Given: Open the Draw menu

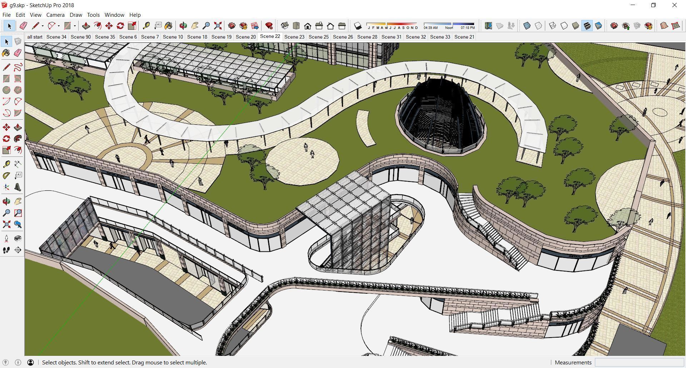Looking at the screenshot, I should pos(76,15).
